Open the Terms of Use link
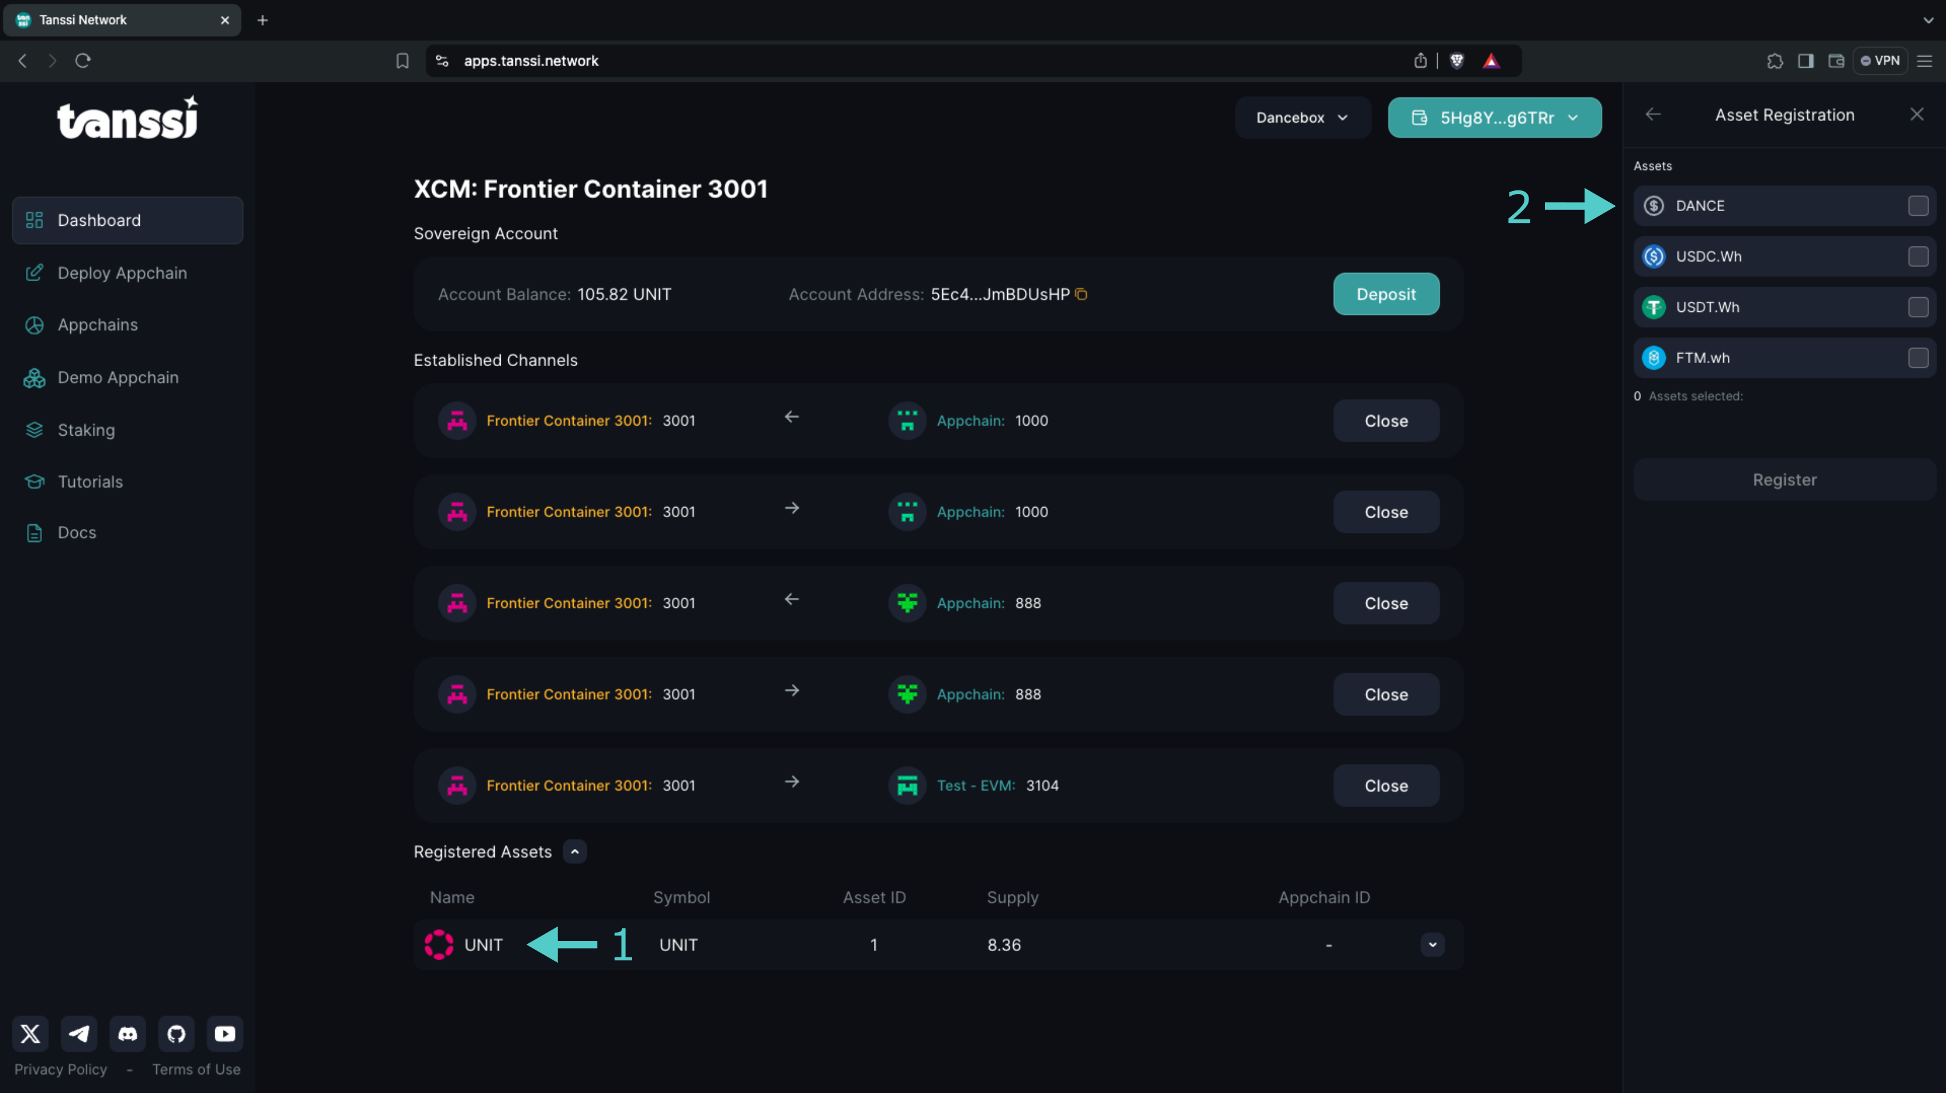This screenshot has width=1946, height=1093. tap(196, 1069)
